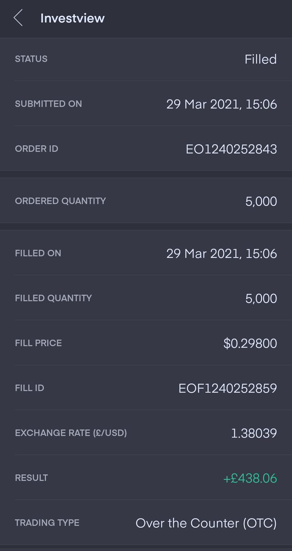Select the Ordered Quantity row
This screenshot has height=551, width=292.
point(146,201)
